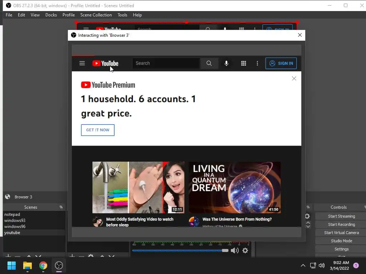Click the YouTube Premium logo in the banner
This screenshot has width=366, height=274.
(x=108, y=85)
